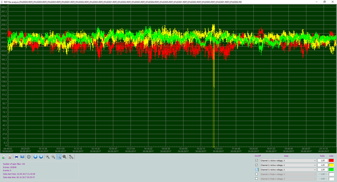The width and height of the screenshot is (337, 182).
Task: Click the Ratio field for Channel 1
Action: [x=323, y=161]
